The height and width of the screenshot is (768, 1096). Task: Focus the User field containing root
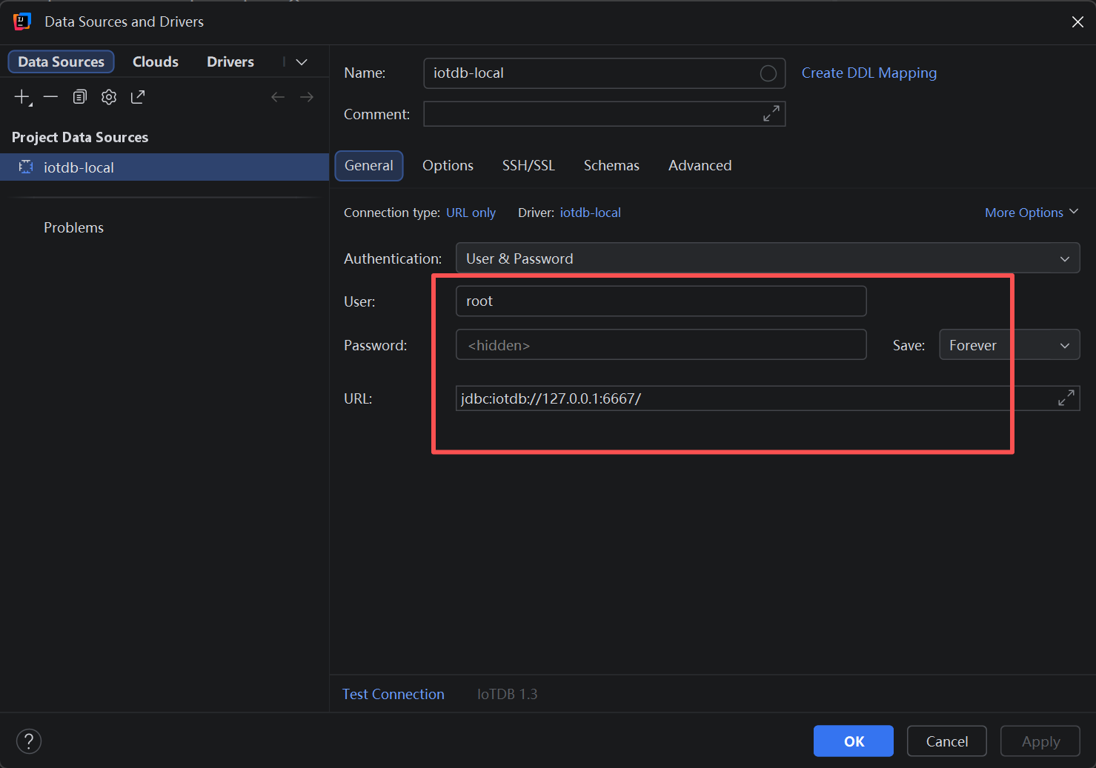[x=661, y=301]
